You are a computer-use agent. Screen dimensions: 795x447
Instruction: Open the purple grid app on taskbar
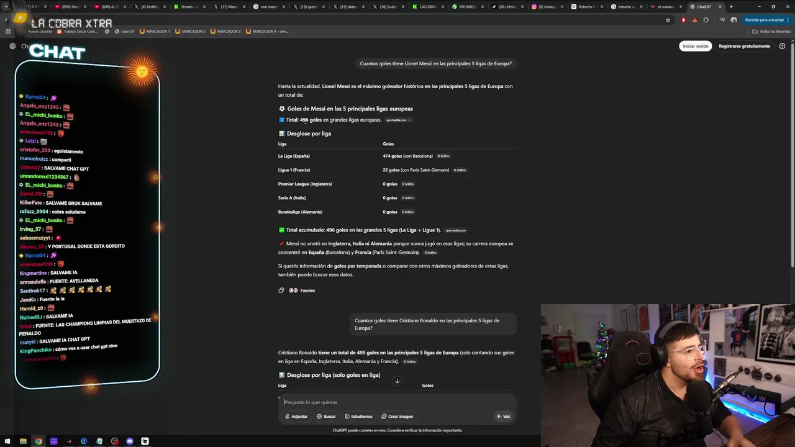tap(53, 441)
